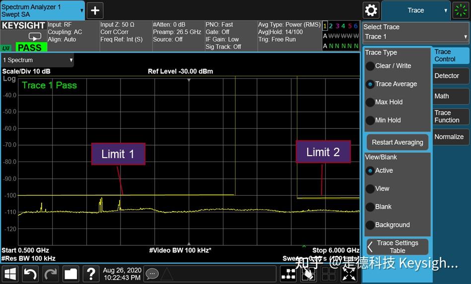Image resolution: width=471 pixels, height=284 pixels.
Task: Switch to the Detector tab
Action: (x=451, y=76)
